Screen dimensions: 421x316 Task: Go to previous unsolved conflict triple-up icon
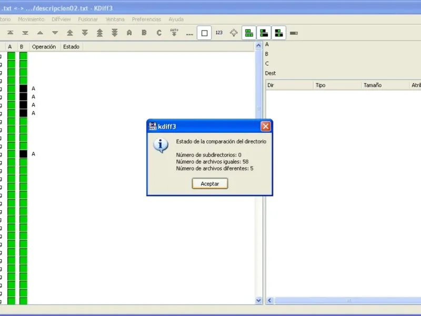(x=99, y=33)
